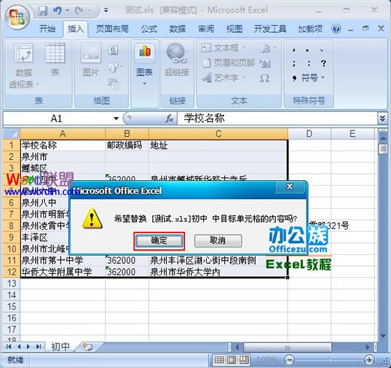Viewport: 391px width, 368px height.
Task: Expand the formula bar
Action: coord(383,118)
